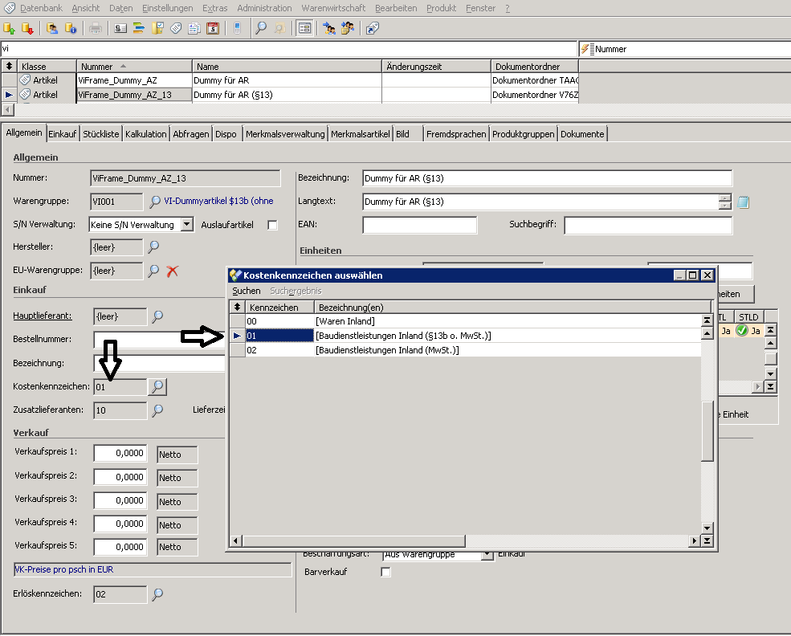Click the right arrow of the dialog's horizontal scrollbar
The width and height of the screenshot is (791, 636).
click(x=695, y=540)
